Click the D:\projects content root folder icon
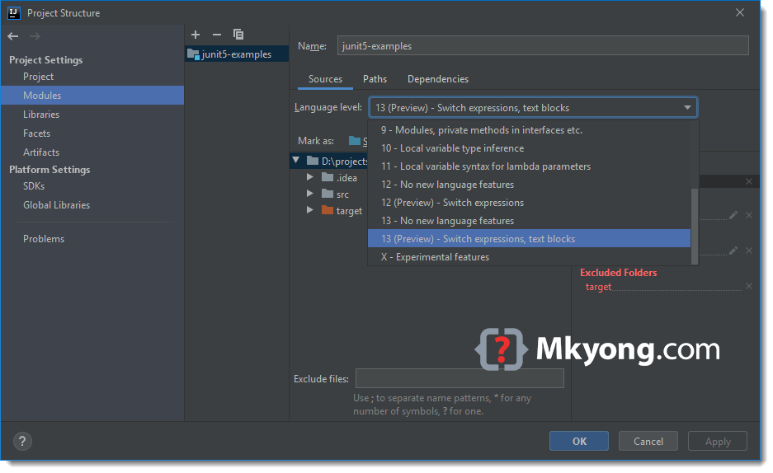Viewport: 773px width, 473px height. click(x=313, y=161)
